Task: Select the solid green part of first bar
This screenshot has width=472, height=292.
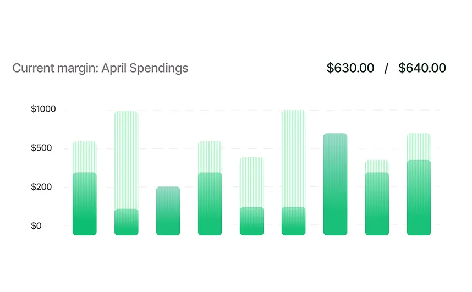Action: pyautogui.click(x=84, y=203)
